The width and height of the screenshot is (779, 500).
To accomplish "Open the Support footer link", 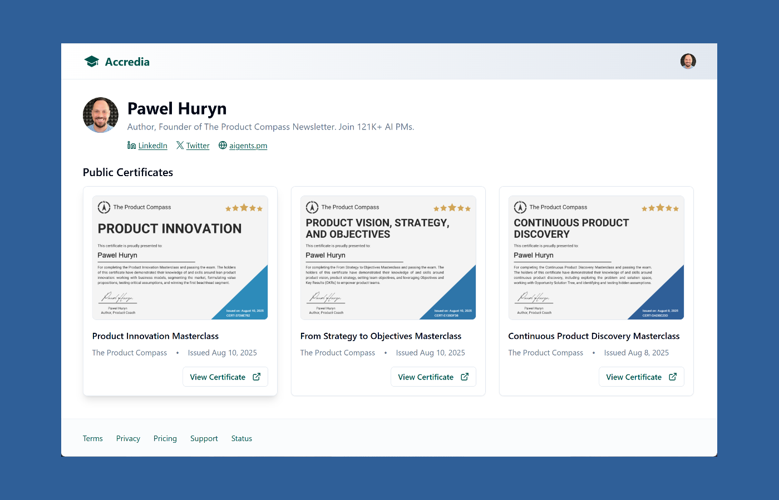I will [204, 438].
